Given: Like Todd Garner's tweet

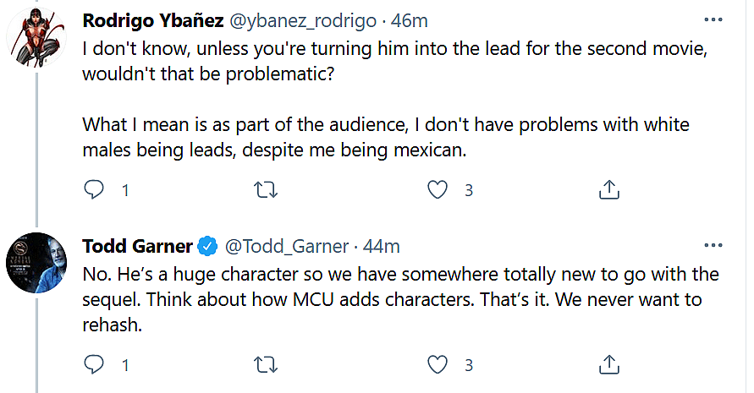Looking at the screenshot, I should click(x=438, y=365).
